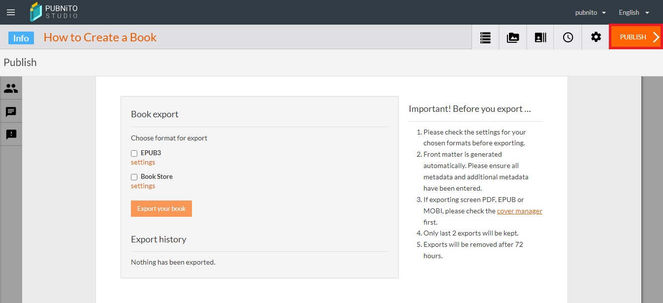Open the hamburger navigation menu
This screenshot has width=663, height=303.
pos(11,12)
